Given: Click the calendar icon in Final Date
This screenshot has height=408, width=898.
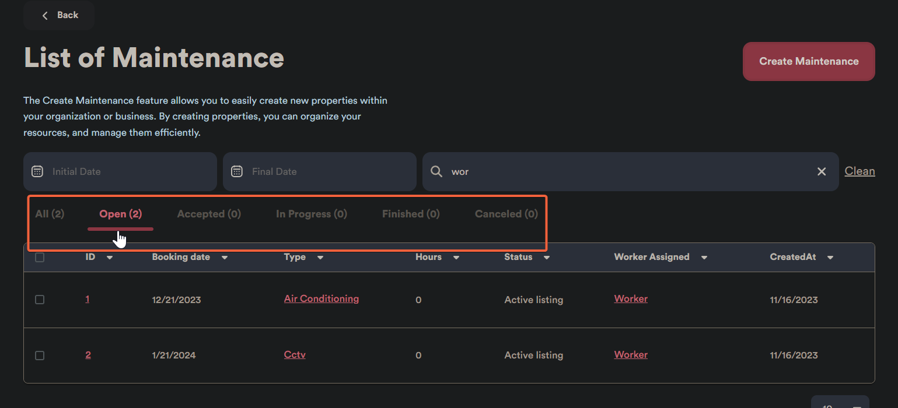Looking at the screenshot, I should coord(237,171).
